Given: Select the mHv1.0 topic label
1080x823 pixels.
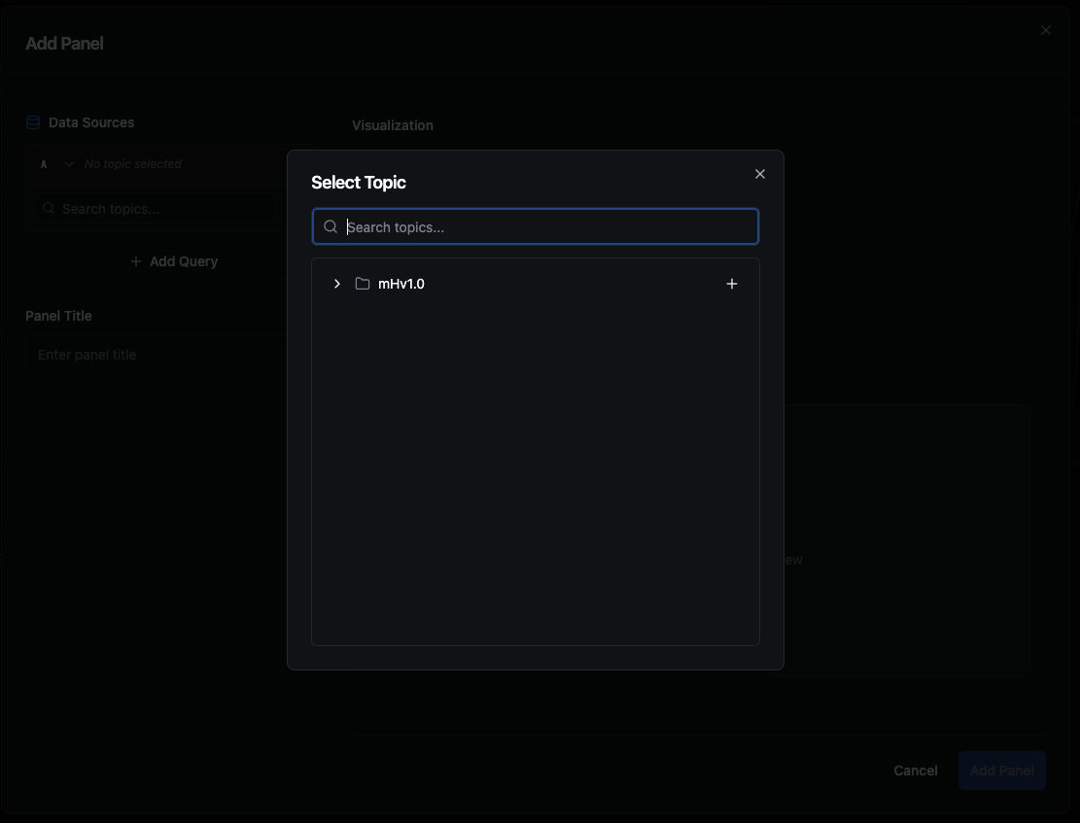Looking at the screenshot, I should coord(401,284).
